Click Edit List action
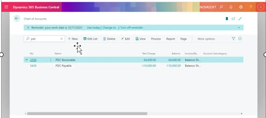Screen dimensions: 266x118 point(90,39)
